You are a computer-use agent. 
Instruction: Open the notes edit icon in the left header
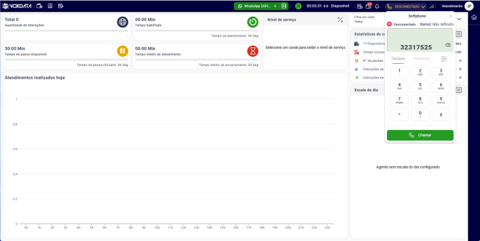click(60, 6)
